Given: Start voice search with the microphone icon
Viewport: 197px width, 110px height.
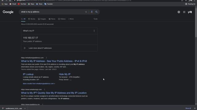Looking at the screenshot, I should (92, 12).
